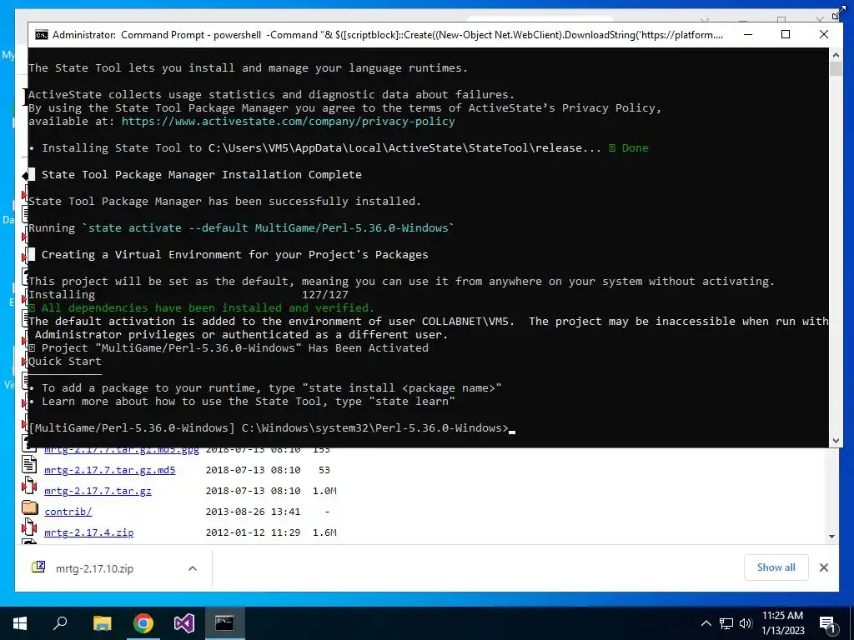Viewport: 854px width, 640px height.
Task: Open Visual Studio from taskbar
Action: 184,623
